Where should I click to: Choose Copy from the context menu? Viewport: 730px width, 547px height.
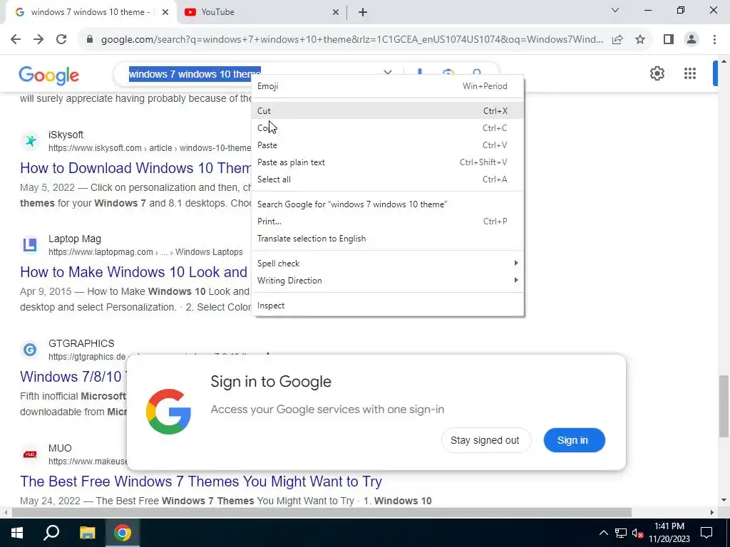(387, 128)
